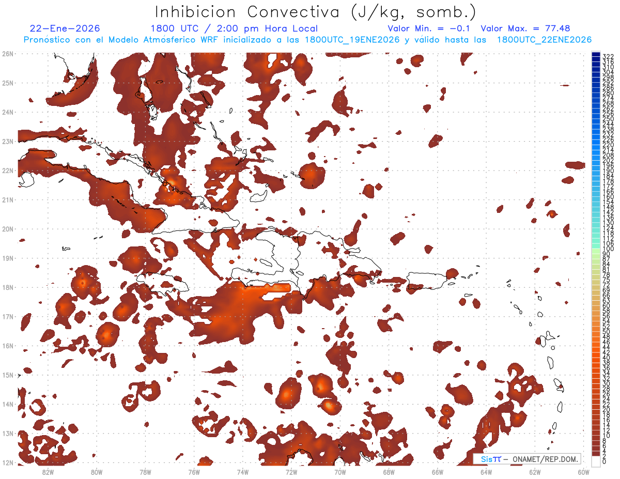Click the 62W longitude axis label

point(535,472)
